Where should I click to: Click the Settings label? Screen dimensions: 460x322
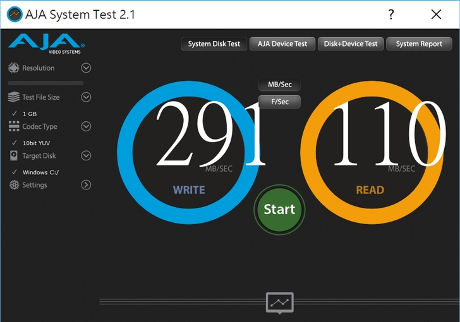35,185
